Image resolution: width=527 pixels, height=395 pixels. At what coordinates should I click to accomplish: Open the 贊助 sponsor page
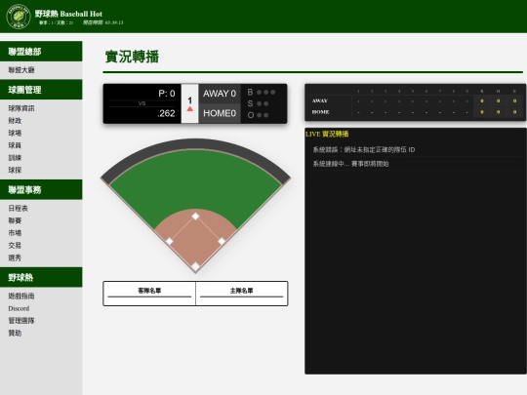pyautogui.click(x=15, y=334)
